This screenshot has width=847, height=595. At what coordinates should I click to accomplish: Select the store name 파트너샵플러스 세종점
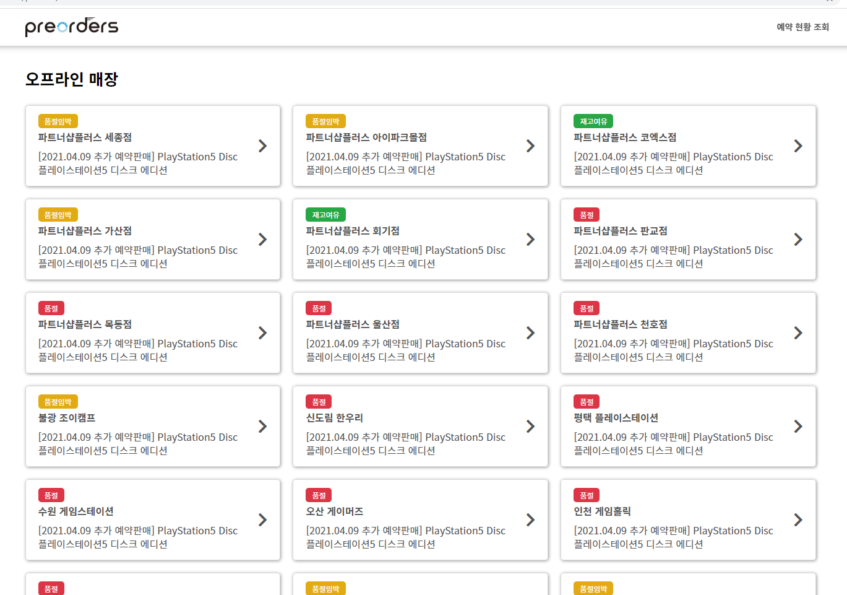click(x=85, y=137)
